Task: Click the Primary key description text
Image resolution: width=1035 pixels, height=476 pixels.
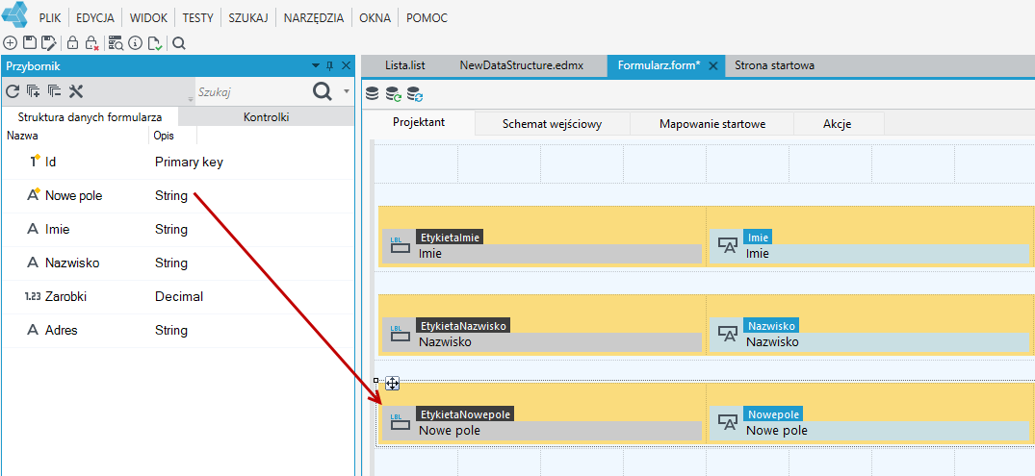Action: tap(189, 163)
